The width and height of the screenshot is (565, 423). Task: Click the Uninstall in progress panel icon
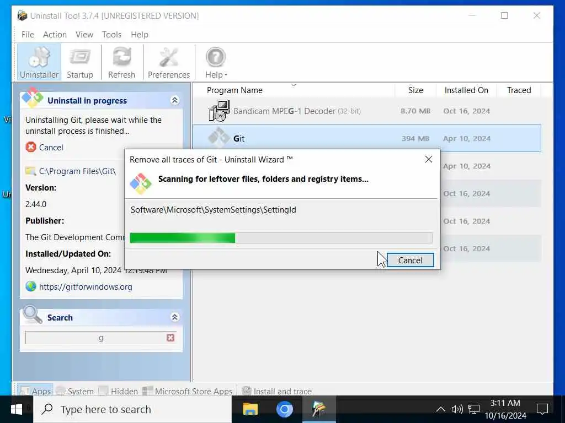33,98
